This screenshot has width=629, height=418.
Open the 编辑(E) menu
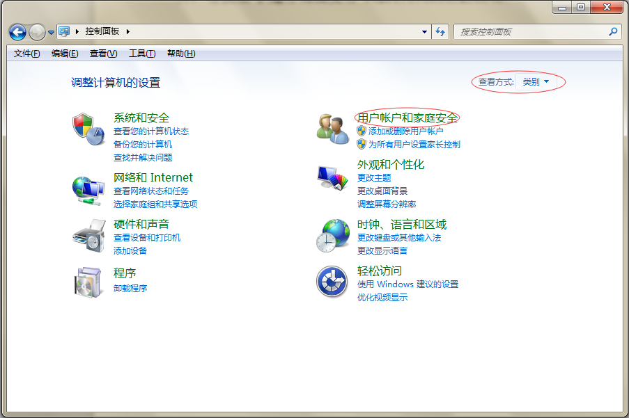tap(65, 54)
